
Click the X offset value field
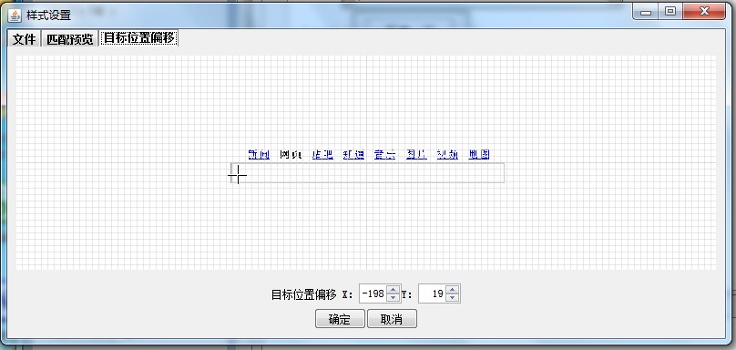coord(373,294)
